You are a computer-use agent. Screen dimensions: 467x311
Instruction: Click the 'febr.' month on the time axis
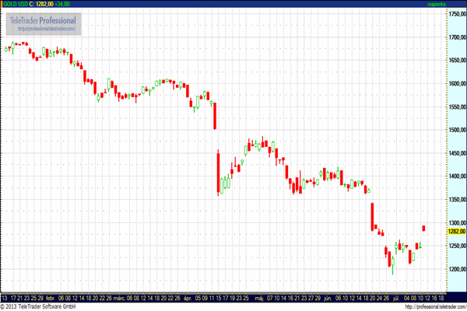(51, 297)
